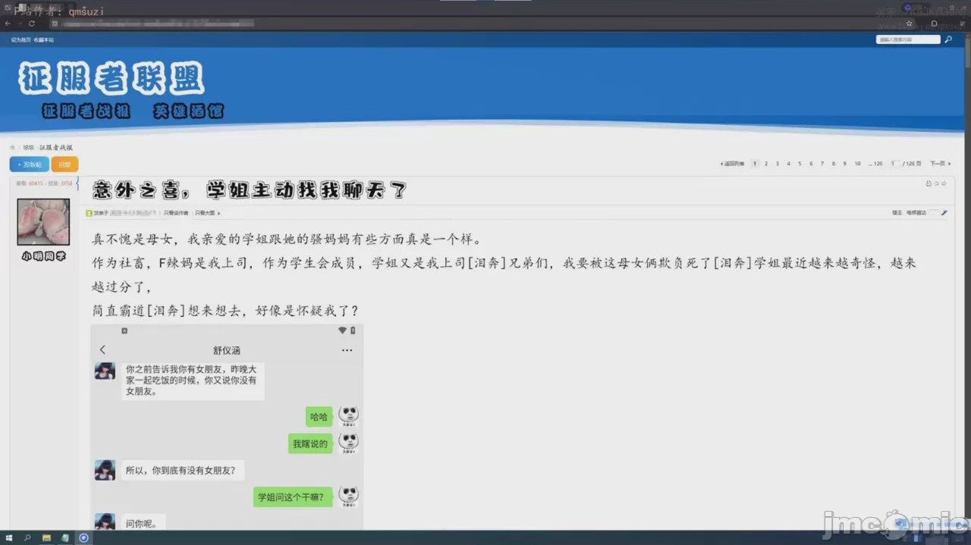Click the print icon above the post
971x545 pixels.
tap(929, 183)
